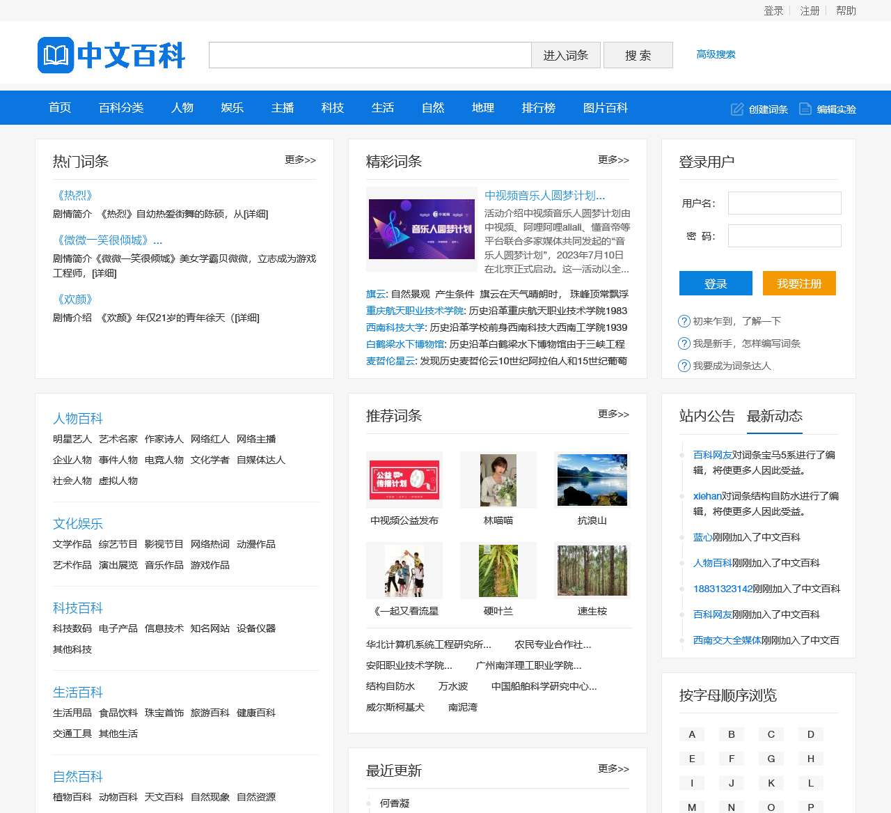Expand 更多>> in 热门词条 panel
Viewport: 891px width, 813px height.
click(300, 160)
